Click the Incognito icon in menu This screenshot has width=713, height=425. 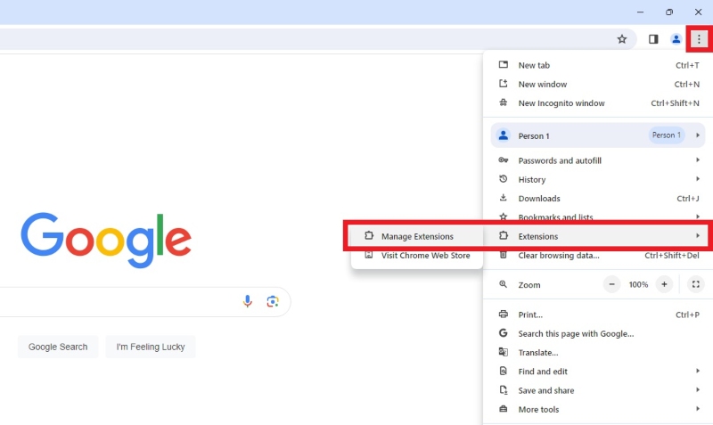[503, 102]
